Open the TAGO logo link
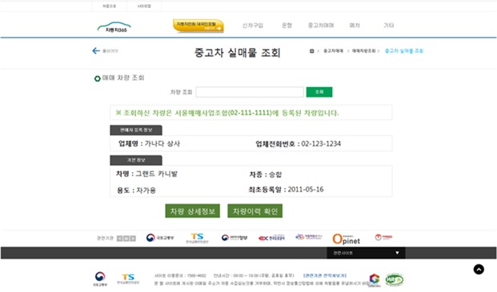Image resolution: width=497 pixels, height=292 pixels. pos(383,237)
